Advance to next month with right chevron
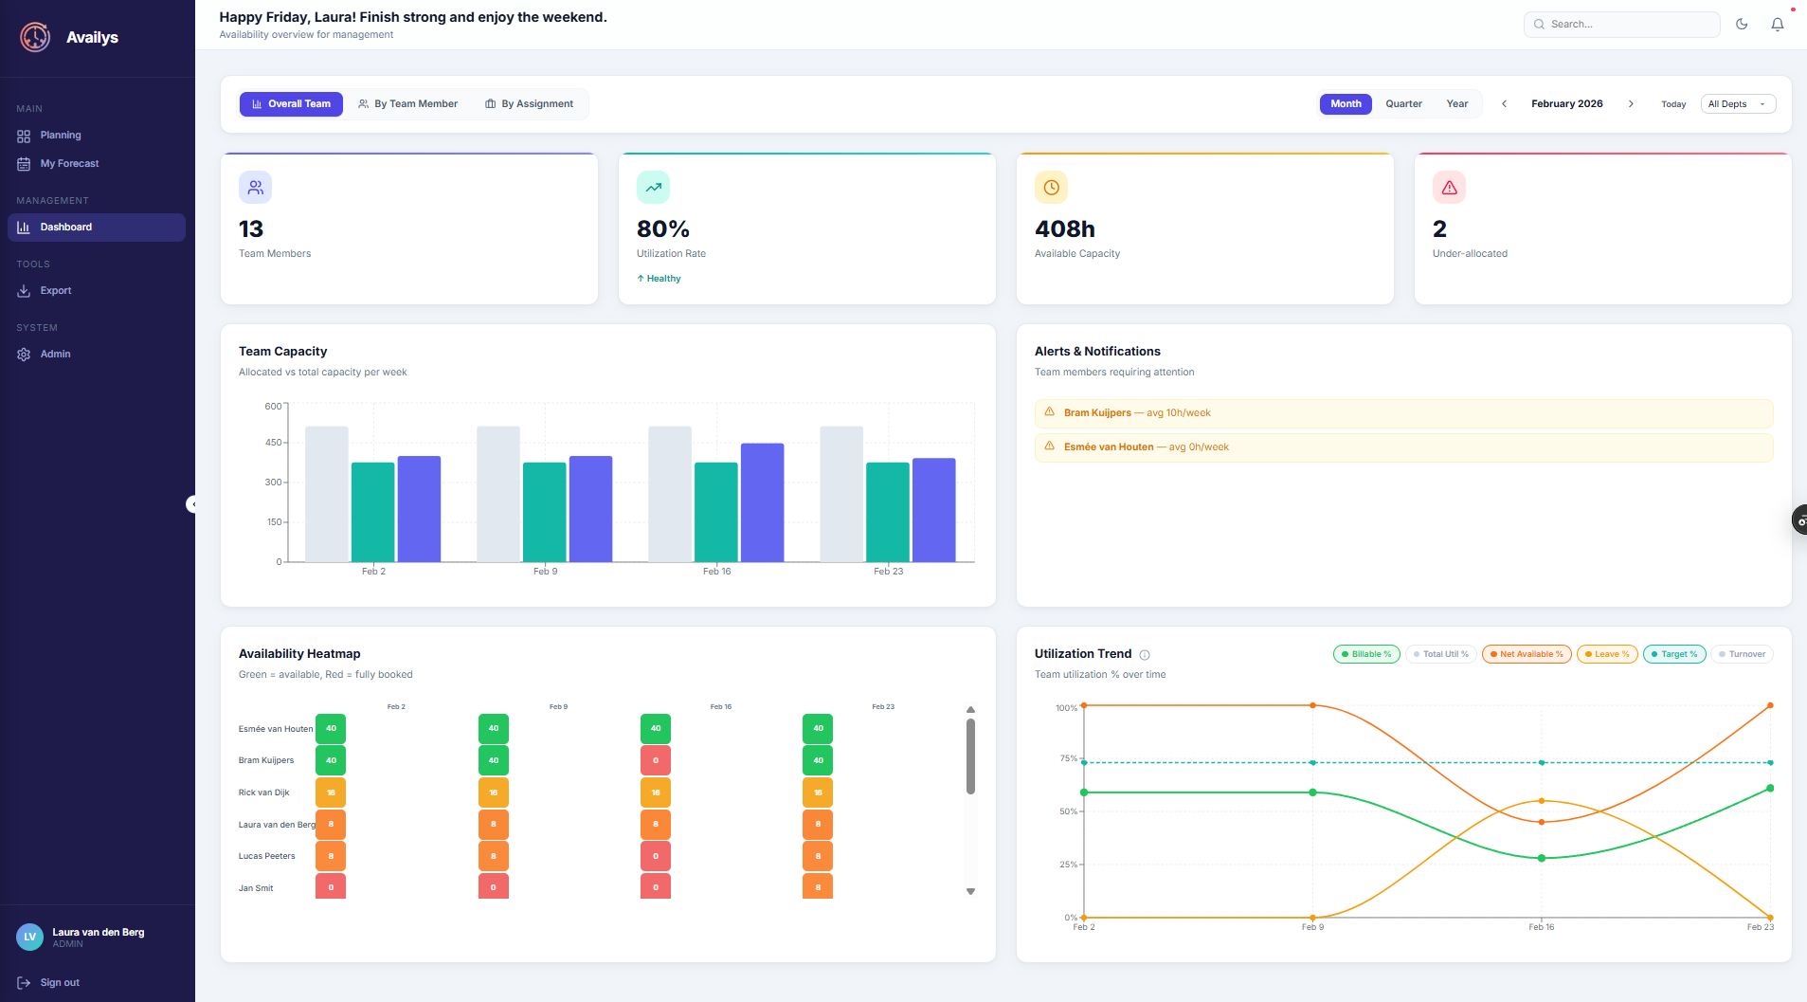 [x=1632, y=103]
